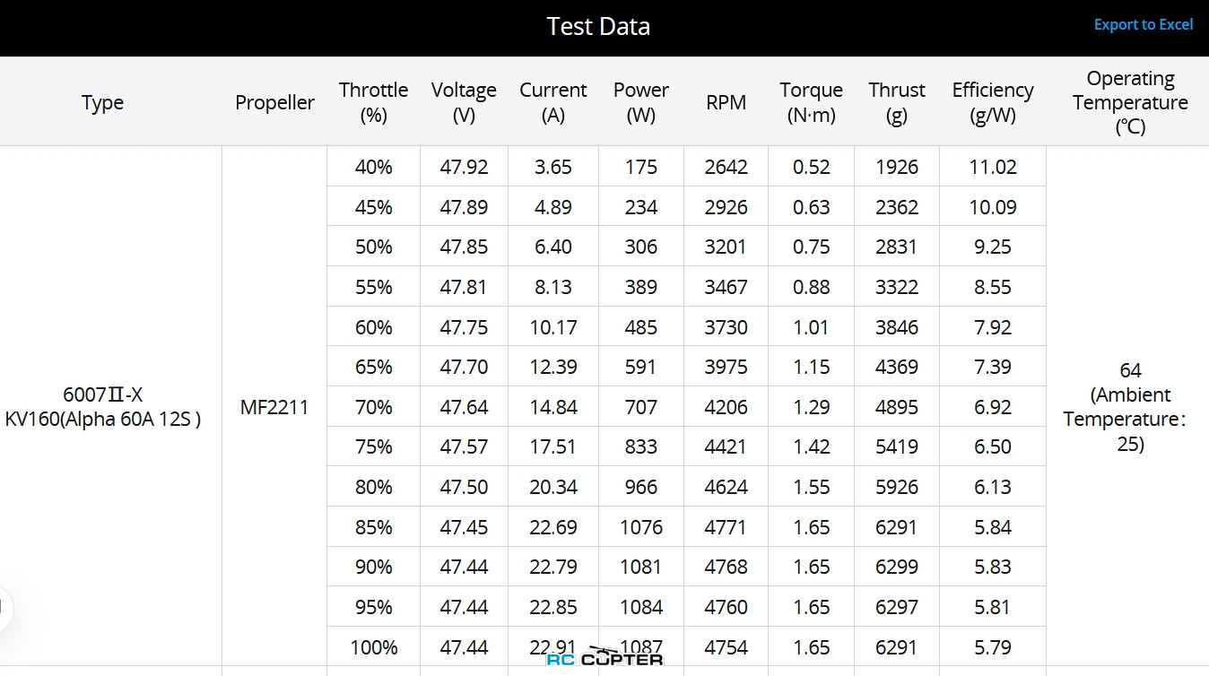1209x676 pixels.
Task: Select the RPM column header
Action: coord(726,102)
